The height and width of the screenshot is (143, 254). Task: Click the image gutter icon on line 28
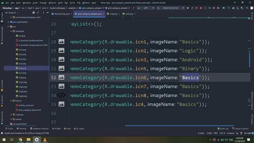62,42
